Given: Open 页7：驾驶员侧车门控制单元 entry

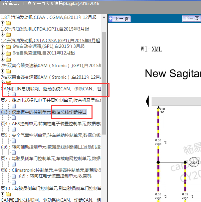Looking at the screenshot, I should click(x=51, y=158).
